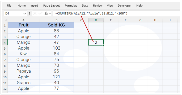Screen dimensions: 182x95
Task: Select column D header
Action: 96,20
